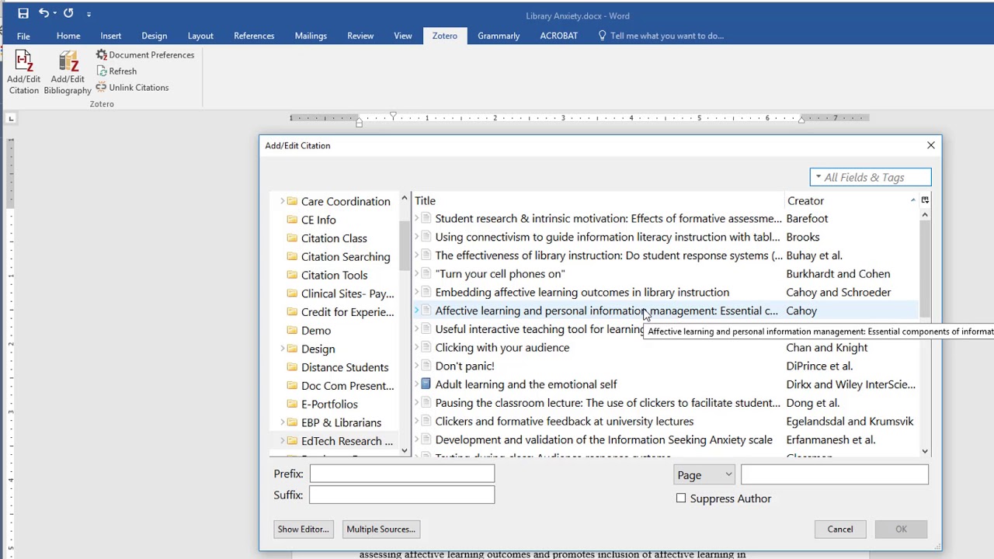Select the Credit for Experie... collection folder
The width and height of the screenshot is (994, 559).
339,312
